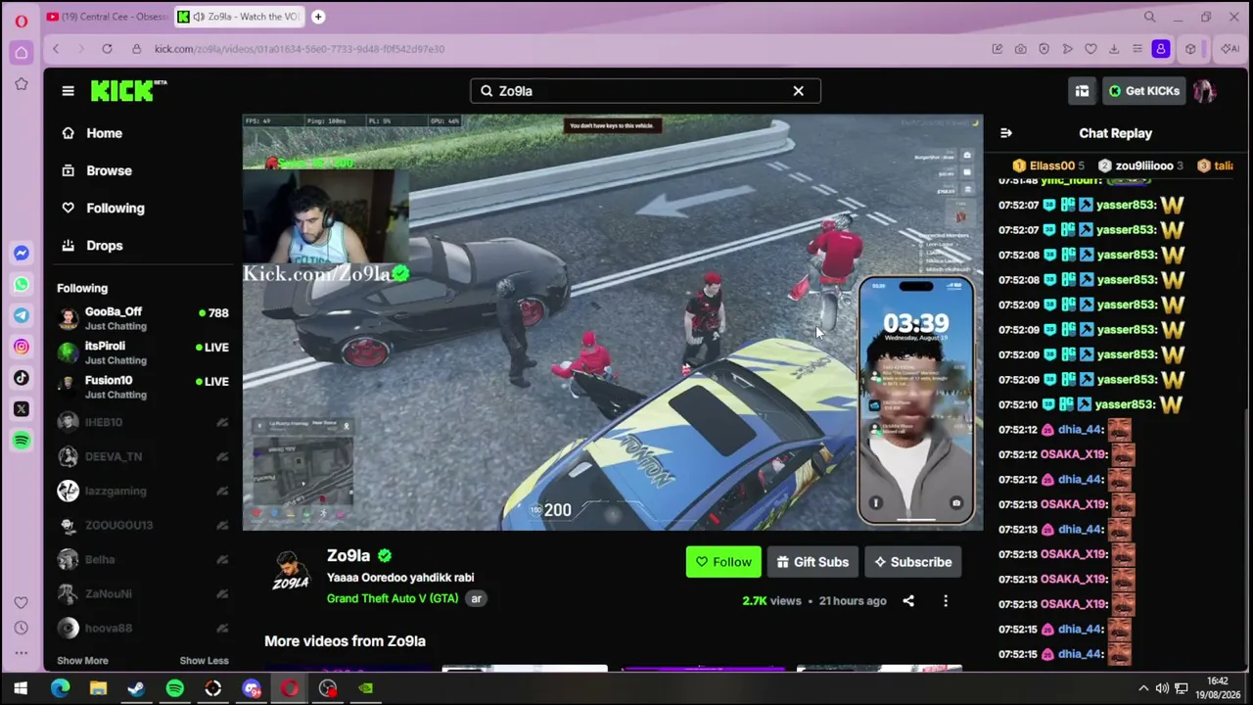Click the Zo9la channel name
The width and height of the screenshot is (1253, 705).
click(x=348, y=556)
